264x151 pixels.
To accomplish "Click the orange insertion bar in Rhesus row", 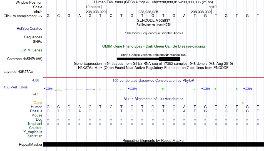I will [x=243, y=111].
